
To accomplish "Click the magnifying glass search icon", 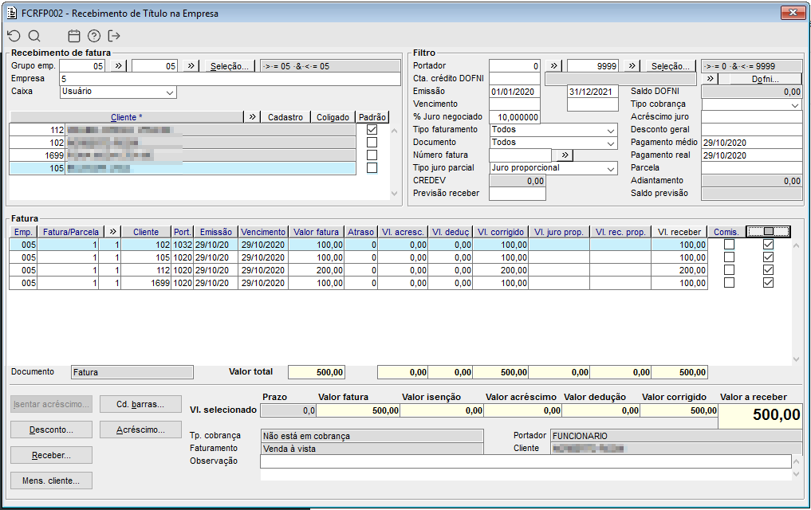I will click(34, 36).
